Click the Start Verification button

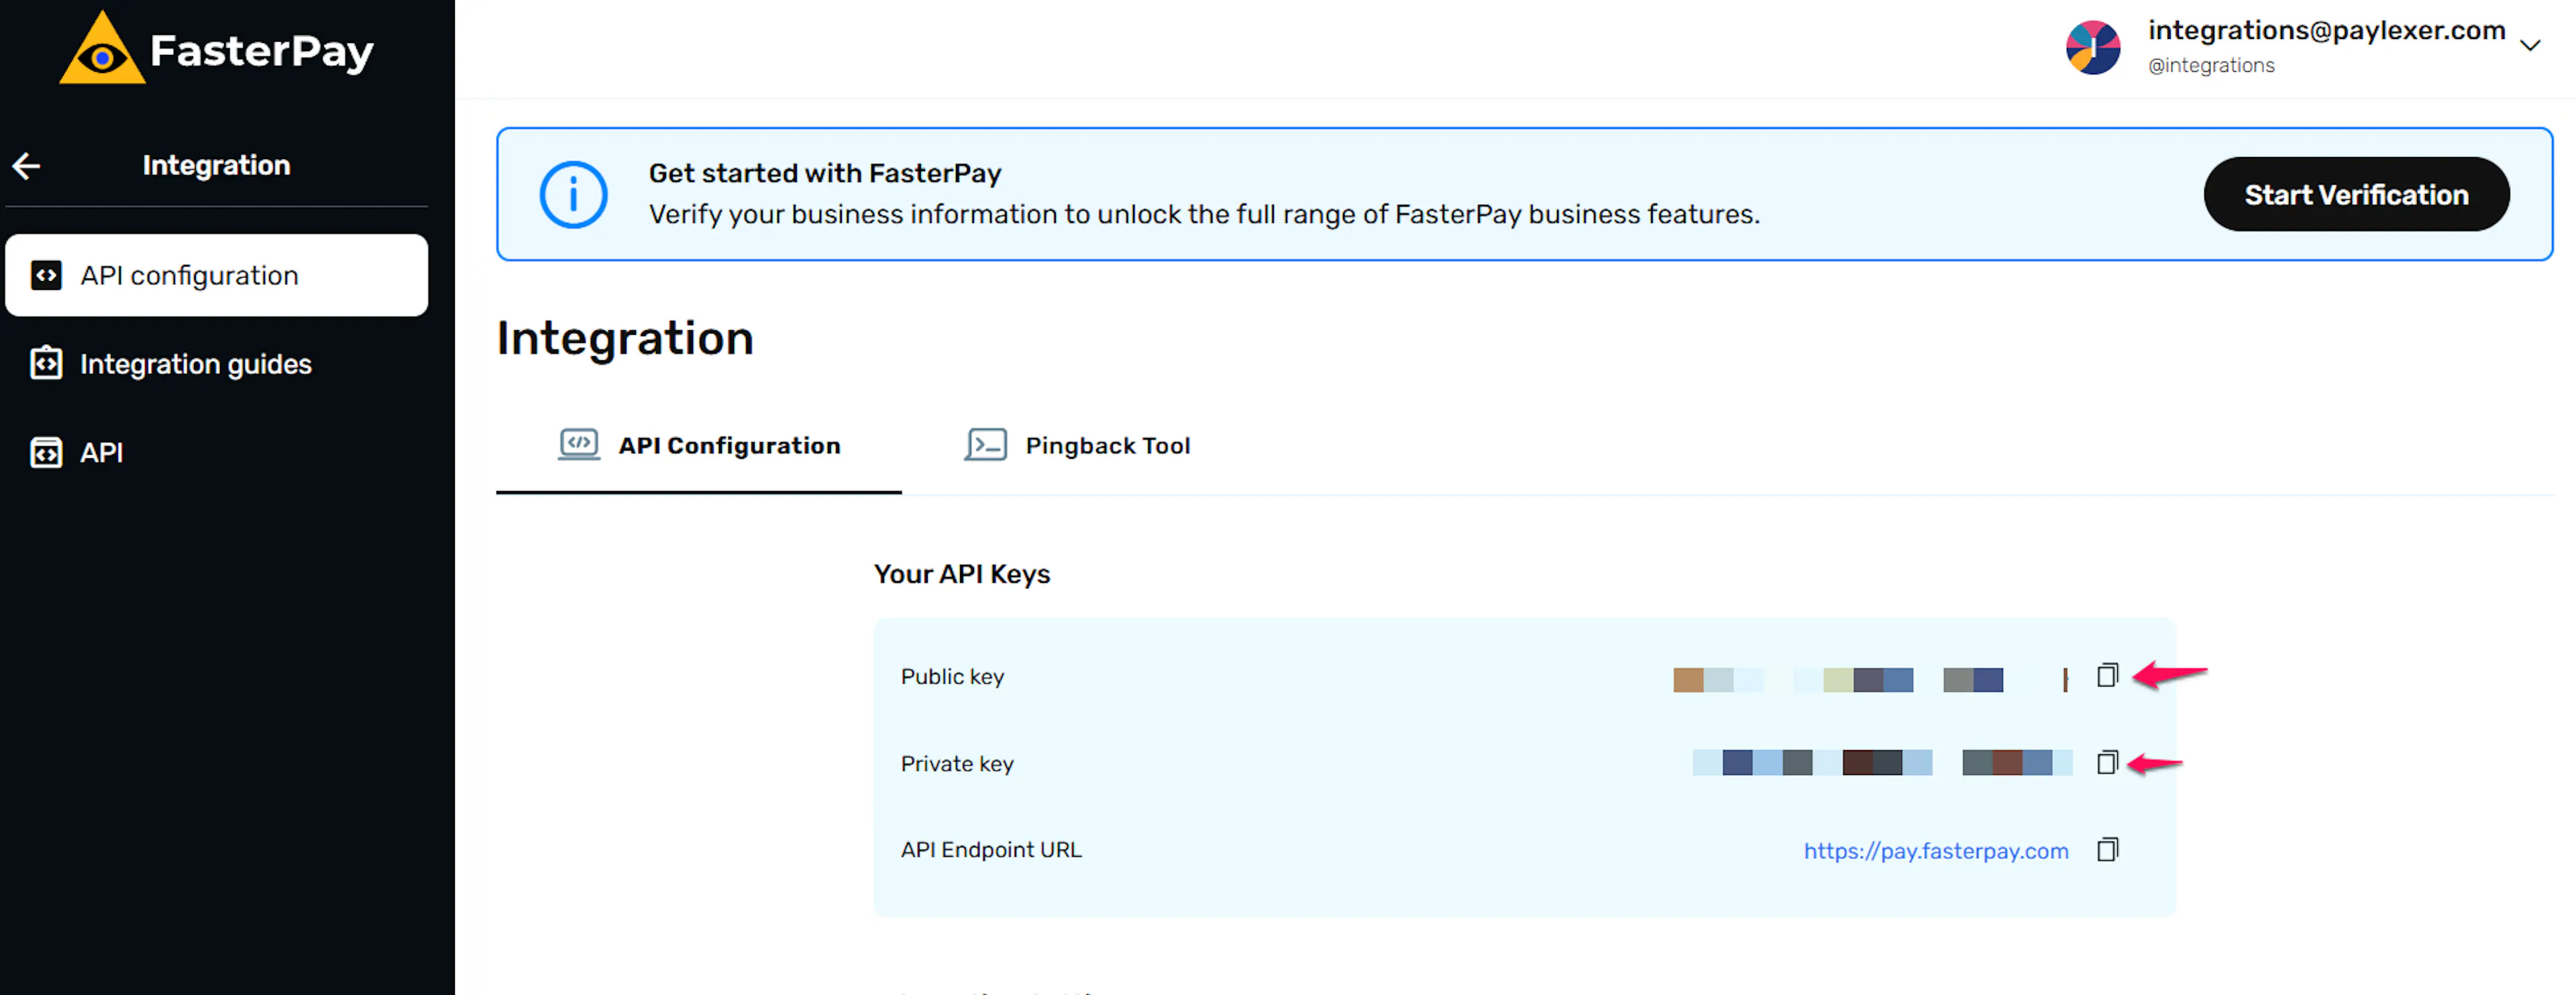pyautogui.click(x=2356, y=195)
